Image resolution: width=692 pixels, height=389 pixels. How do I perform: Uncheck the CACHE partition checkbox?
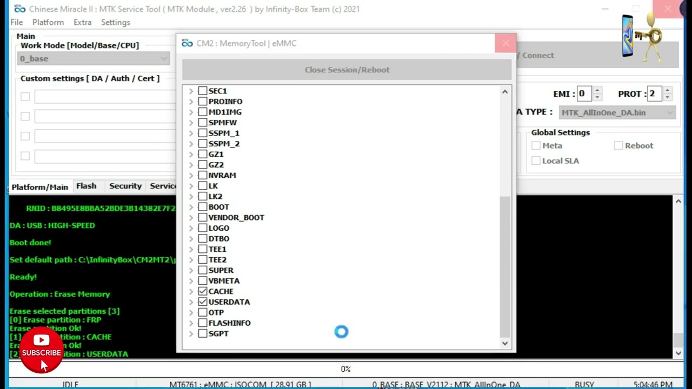(x=203, y=291)
